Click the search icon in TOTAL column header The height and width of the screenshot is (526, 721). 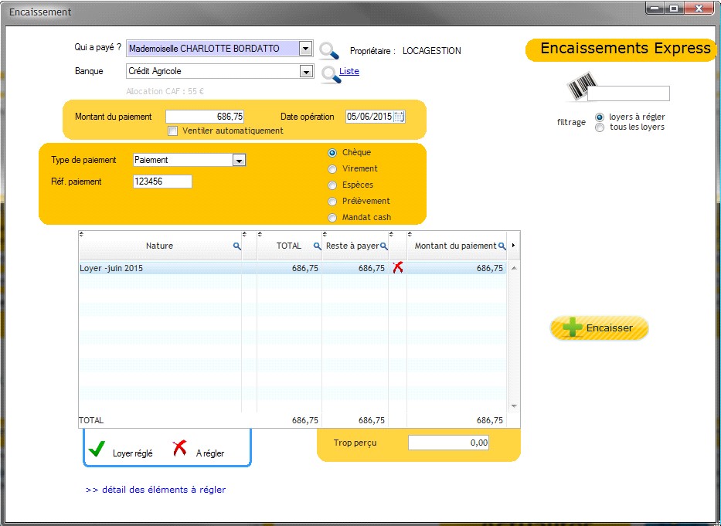317,246
